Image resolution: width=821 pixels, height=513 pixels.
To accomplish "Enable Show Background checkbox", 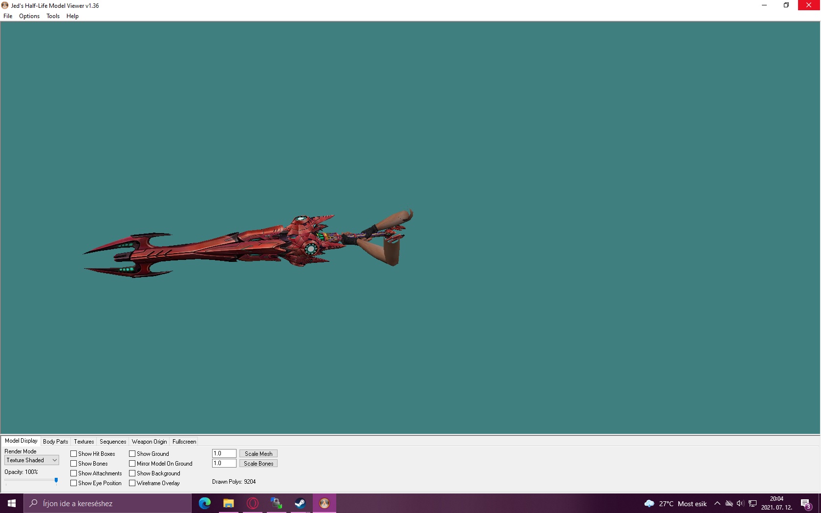I will coord(132,473).
